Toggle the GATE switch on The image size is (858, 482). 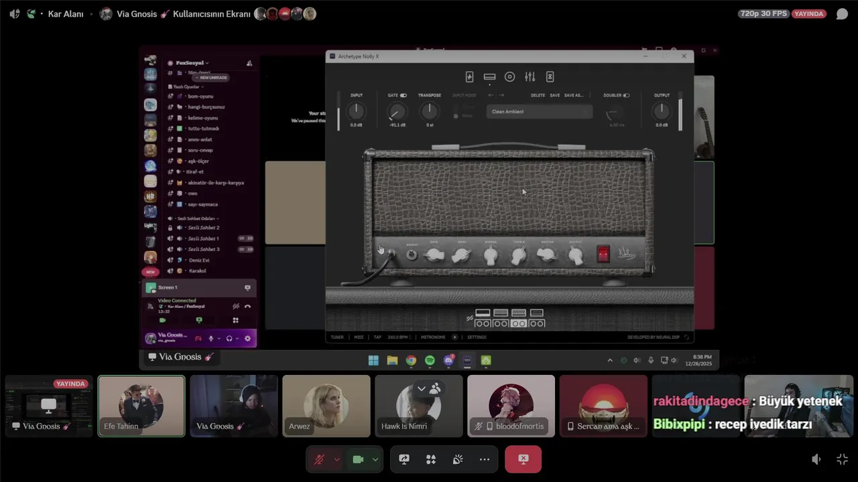(404, 96)
